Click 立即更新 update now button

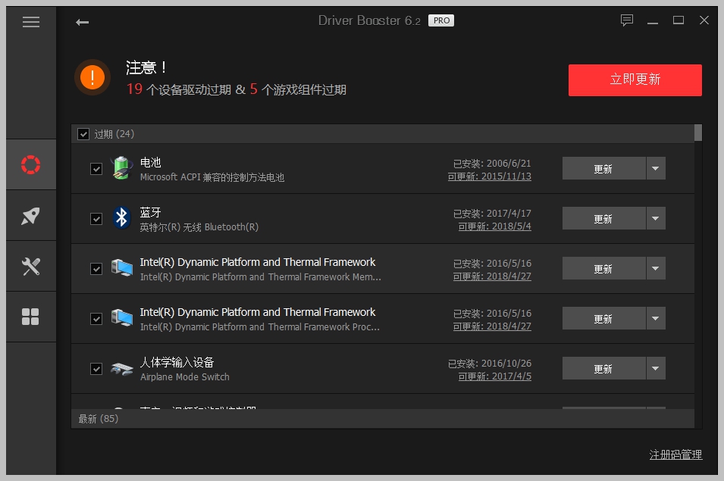pyautogui.click(x=635, y=80)
